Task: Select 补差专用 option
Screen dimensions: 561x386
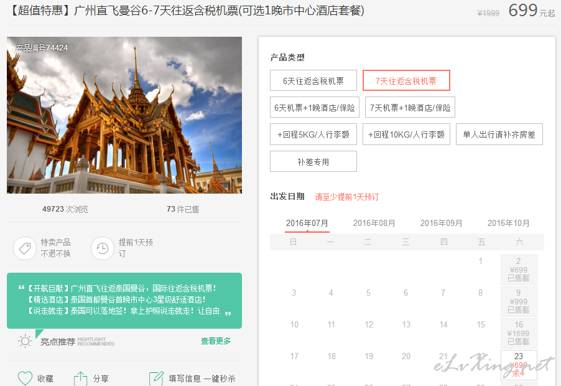Action: [313, 161]
